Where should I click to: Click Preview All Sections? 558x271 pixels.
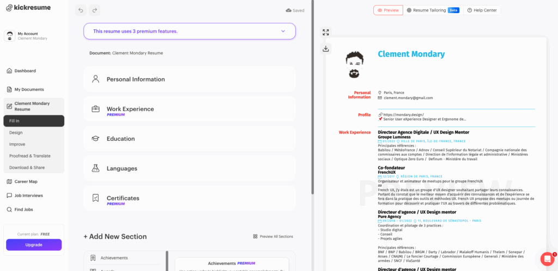tap(273, 236)
